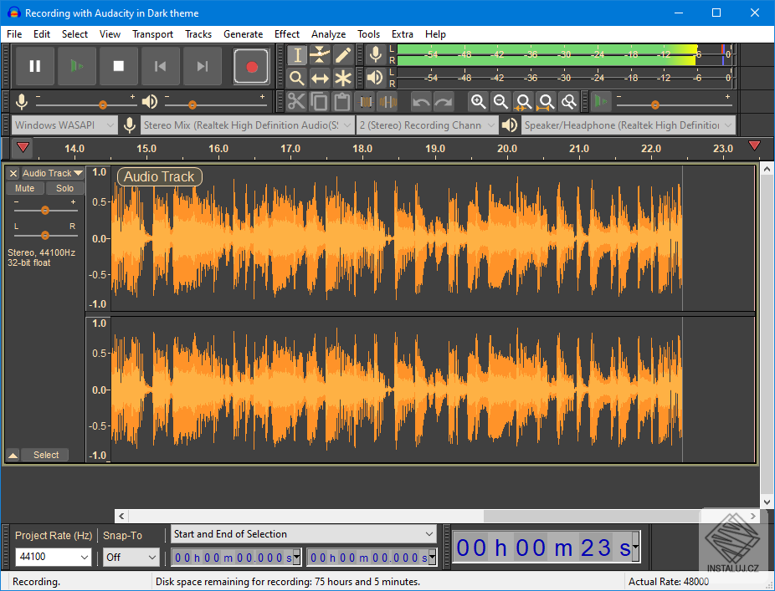The height and width of the screenshot is (591, 775).
Task: Click the Zoom In icon
Action: (x=478, y=102)
